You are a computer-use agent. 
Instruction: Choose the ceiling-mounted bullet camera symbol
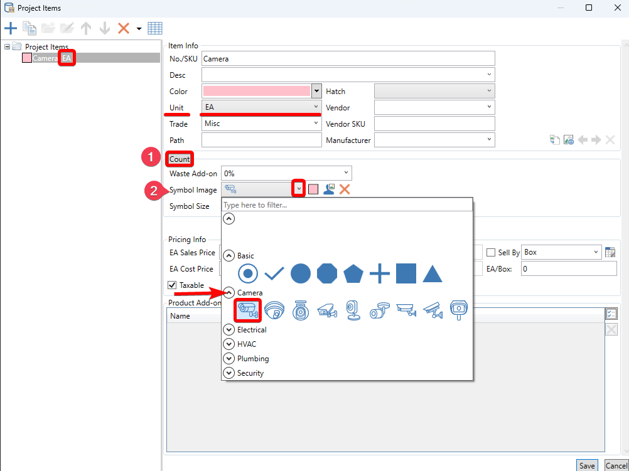click(x=380, y=310)
